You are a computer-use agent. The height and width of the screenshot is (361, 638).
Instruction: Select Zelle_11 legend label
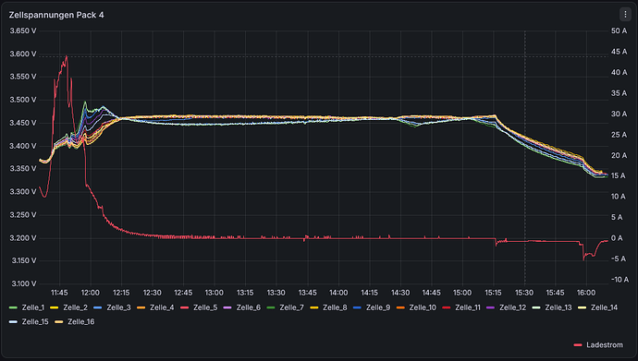468,307
